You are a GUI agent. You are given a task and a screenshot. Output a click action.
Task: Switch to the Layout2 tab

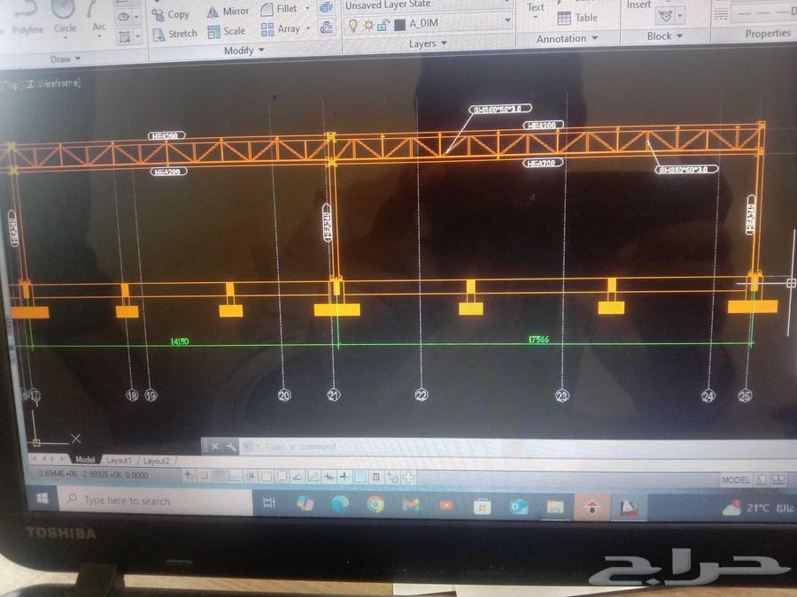tap(156, 461)
